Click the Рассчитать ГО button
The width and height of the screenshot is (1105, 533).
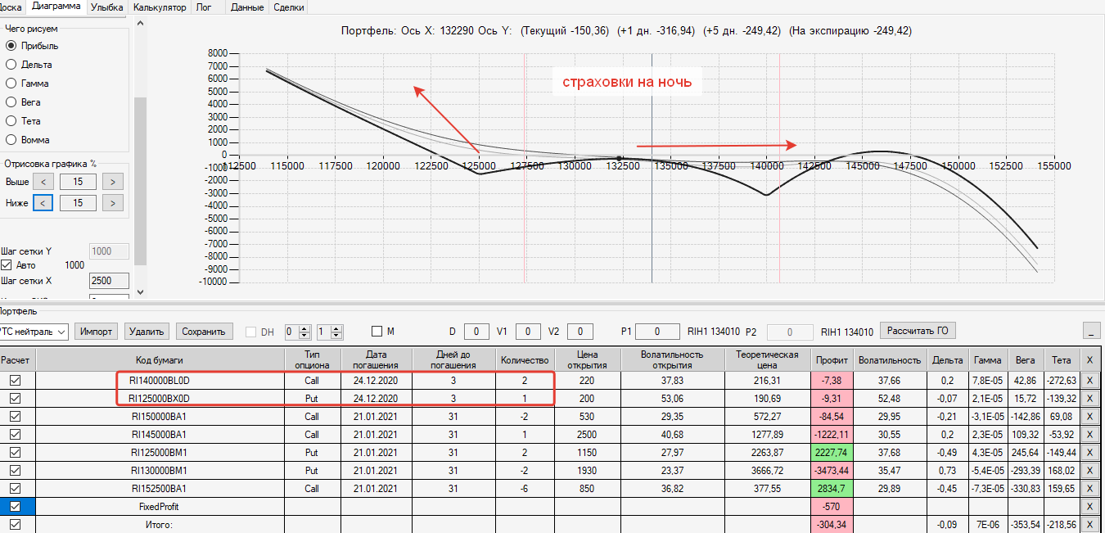pos(918,331)
